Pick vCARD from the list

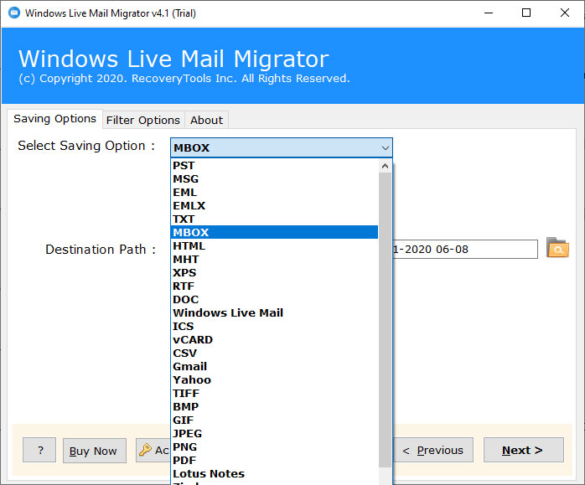coord(274,339)
